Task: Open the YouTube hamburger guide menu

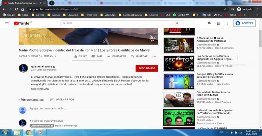Action: [7, 23]
